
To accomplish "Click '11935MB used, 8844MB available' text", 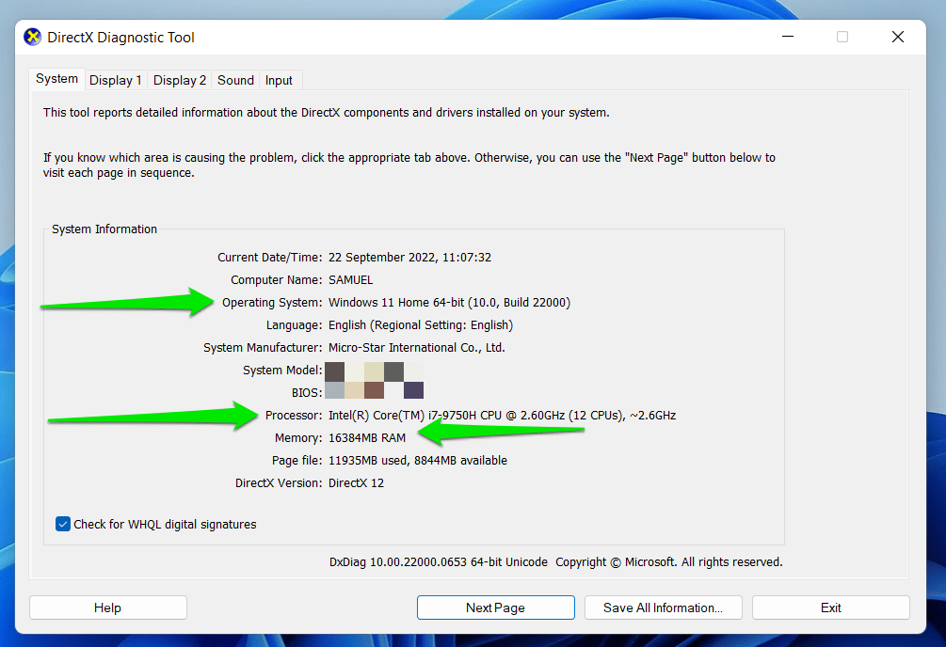I will (x=418, y=461).
